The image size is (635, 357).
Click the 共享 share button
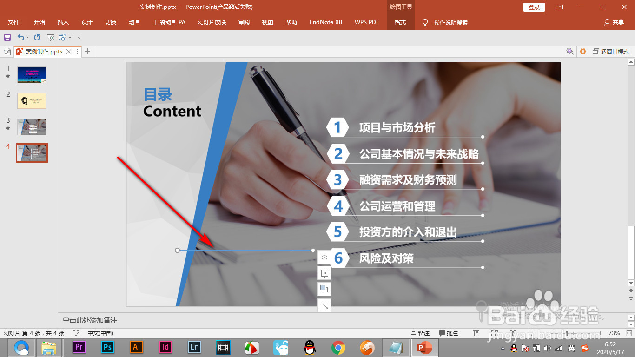614,22
